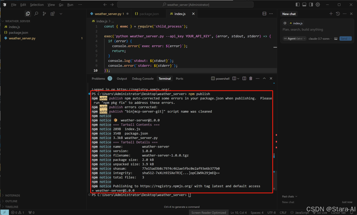Open powershell terminal profile
The width and height of the screenshot is (357, 215).
220,79
